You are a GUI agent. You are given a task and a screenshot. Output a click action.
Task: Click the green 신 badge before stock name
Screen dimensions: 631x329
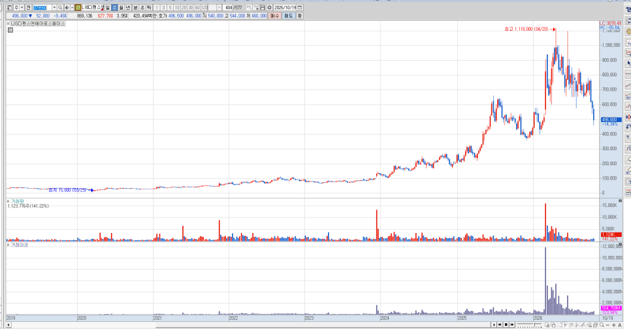[x=78, y=7]
